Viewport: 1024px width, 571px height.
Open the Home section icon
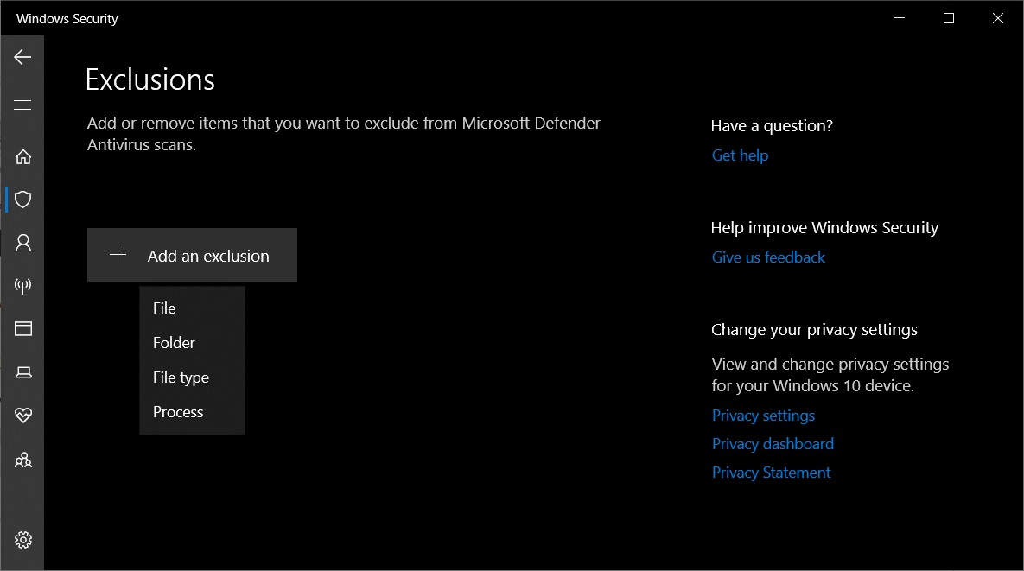(22, 157)
